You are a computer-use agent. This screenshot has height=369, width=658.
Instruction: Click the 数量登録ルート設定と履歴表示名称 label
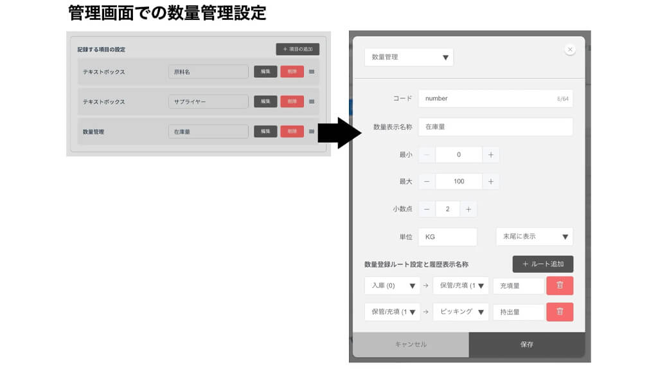click(416, 264)
